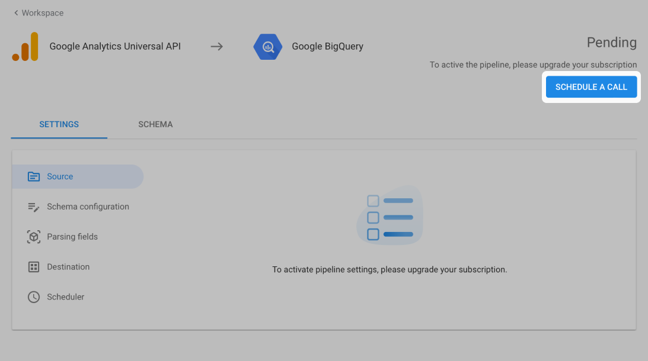Image resolution: width=648 pixels, height=361 pixels.
Task: Click the SCHEDULE A CALL button
Action: (x=592, y=87)
